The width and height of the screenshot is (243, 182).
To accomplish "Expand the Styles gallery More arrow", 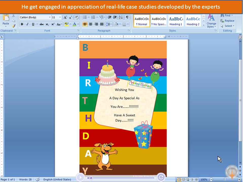I will pyautogui.click(x=204, y=25).
